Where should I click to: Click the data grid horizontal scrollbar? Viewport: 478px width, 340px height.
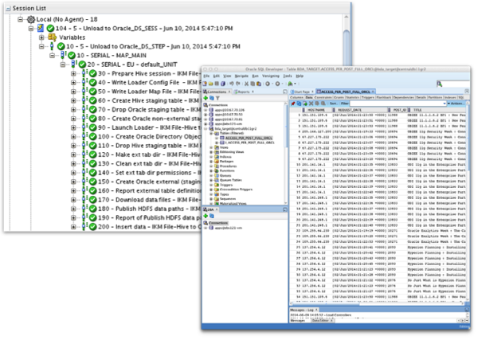coord(377,303)
